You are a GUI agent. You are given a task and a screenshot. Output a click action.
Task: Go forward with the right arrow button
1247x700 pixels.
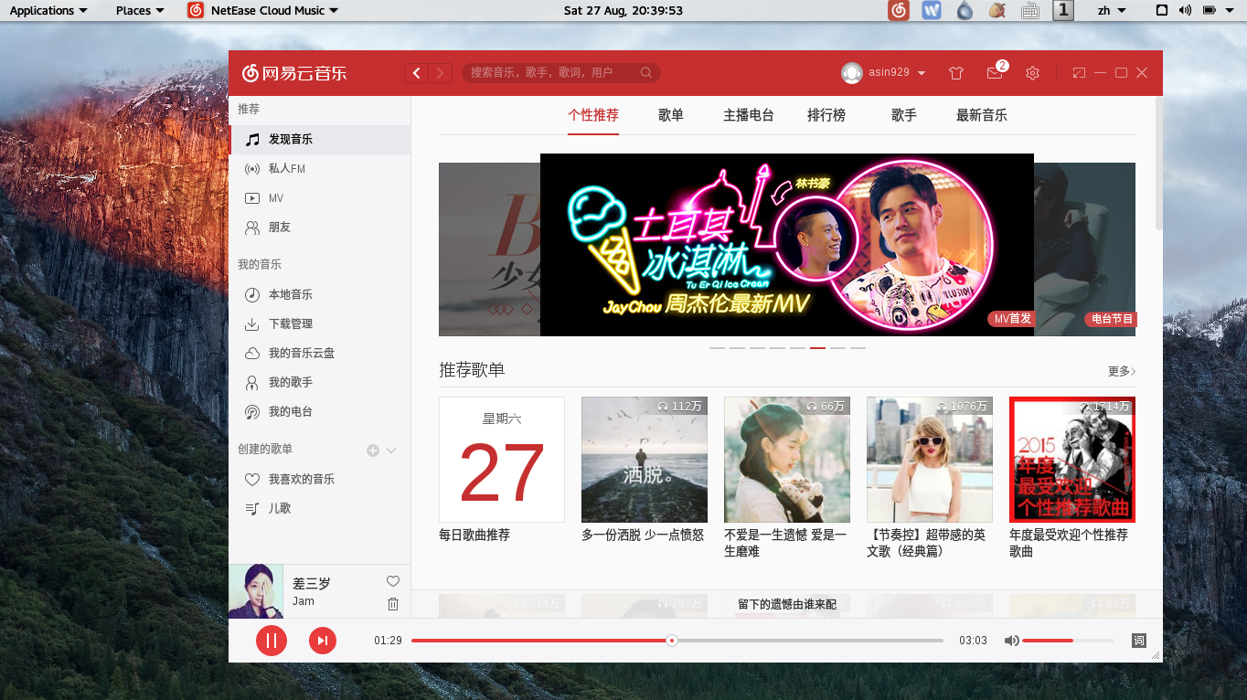point(441,73)
